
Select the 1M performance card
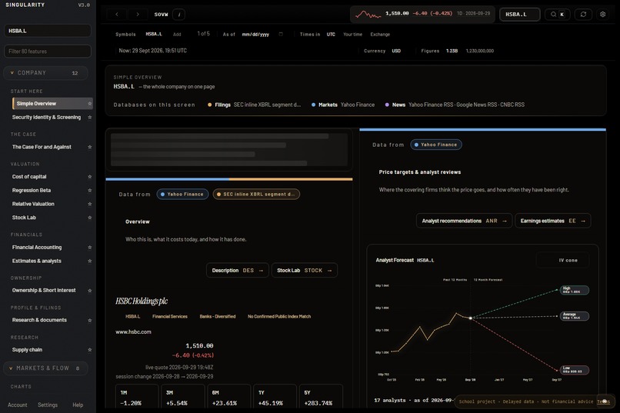coord(137,398)
